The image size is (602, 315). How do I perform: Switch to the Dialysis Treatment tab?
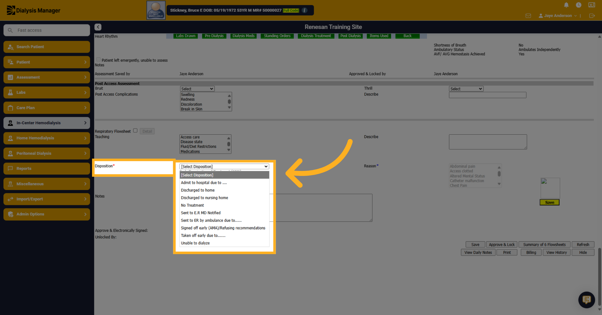pos(316,36)
